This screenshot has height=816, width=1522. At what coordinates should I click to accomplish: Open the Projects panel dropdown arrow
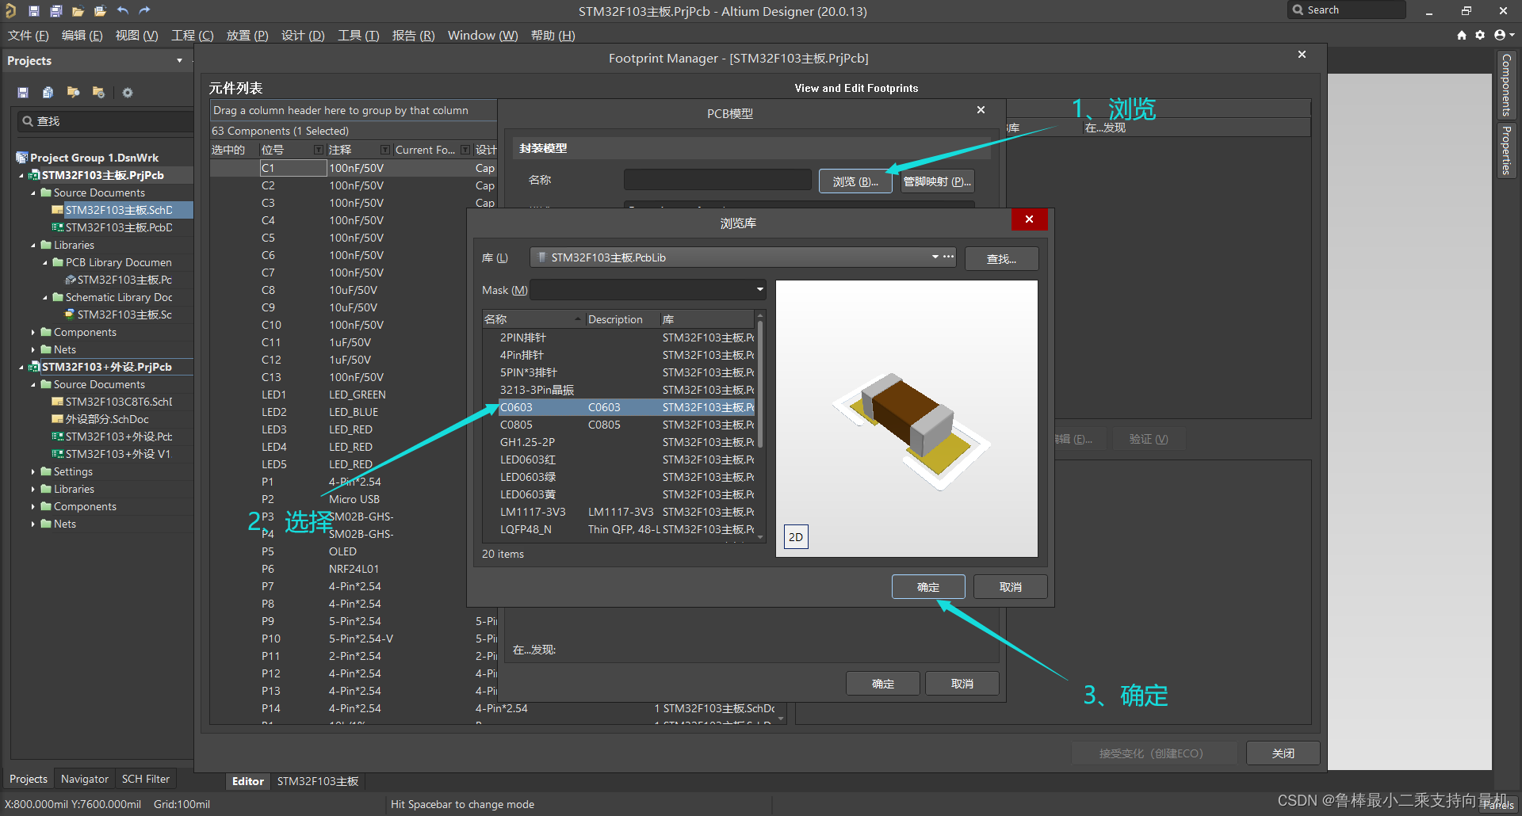(179, 61)
